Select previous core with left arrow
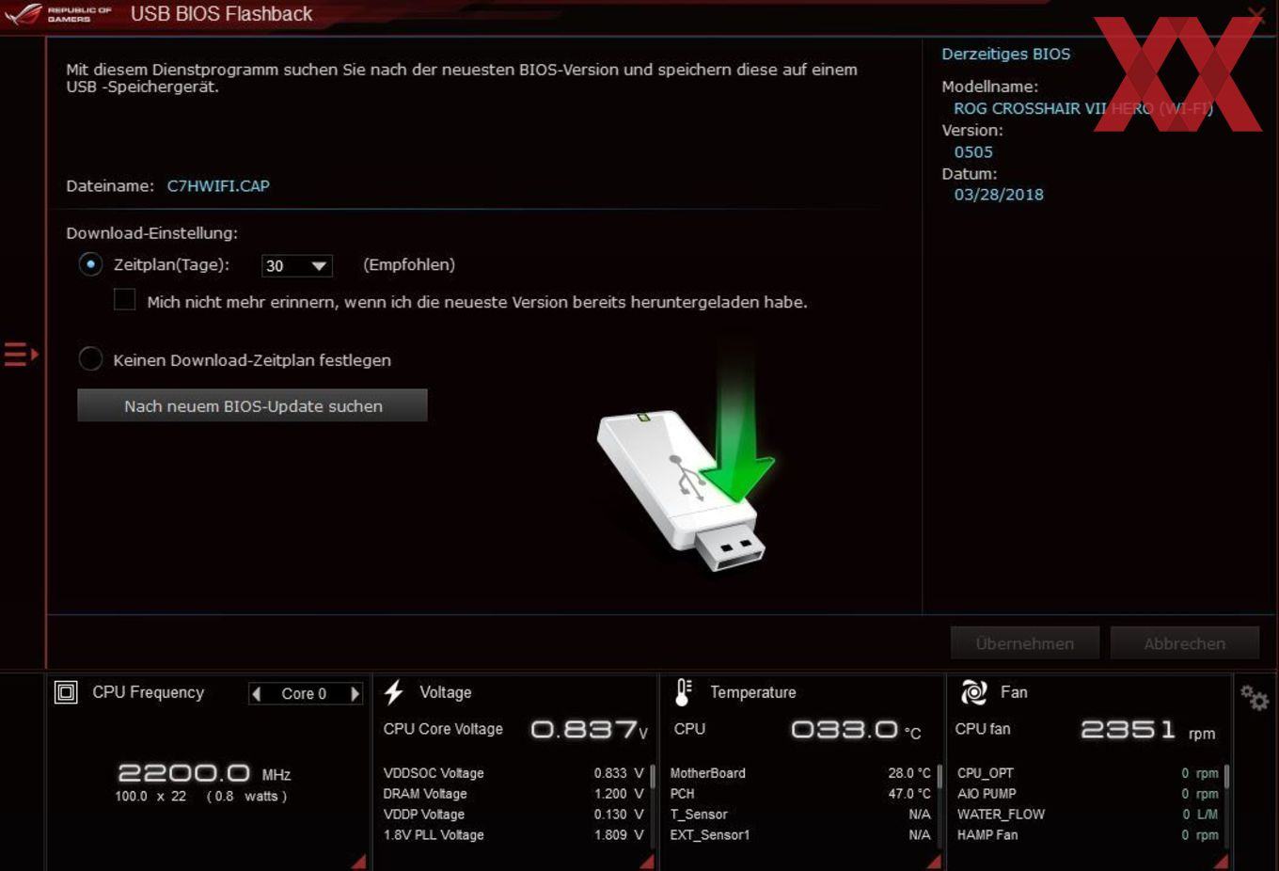1279x871 pixels. click(x=256, y=694)
